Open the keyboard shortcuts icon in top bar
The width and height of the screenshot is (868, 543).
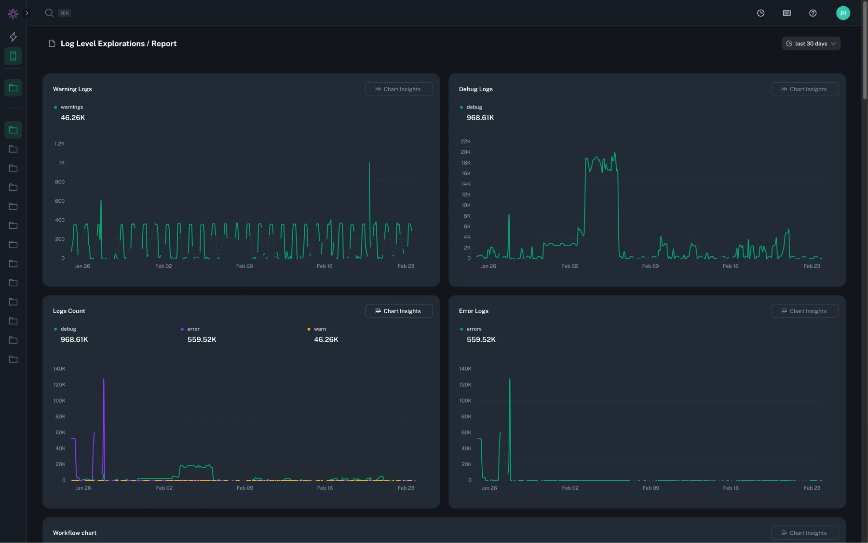(787, 13)
